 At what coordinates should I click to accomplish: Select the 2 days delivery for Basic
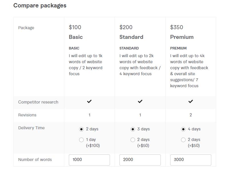tap(81, 129)
